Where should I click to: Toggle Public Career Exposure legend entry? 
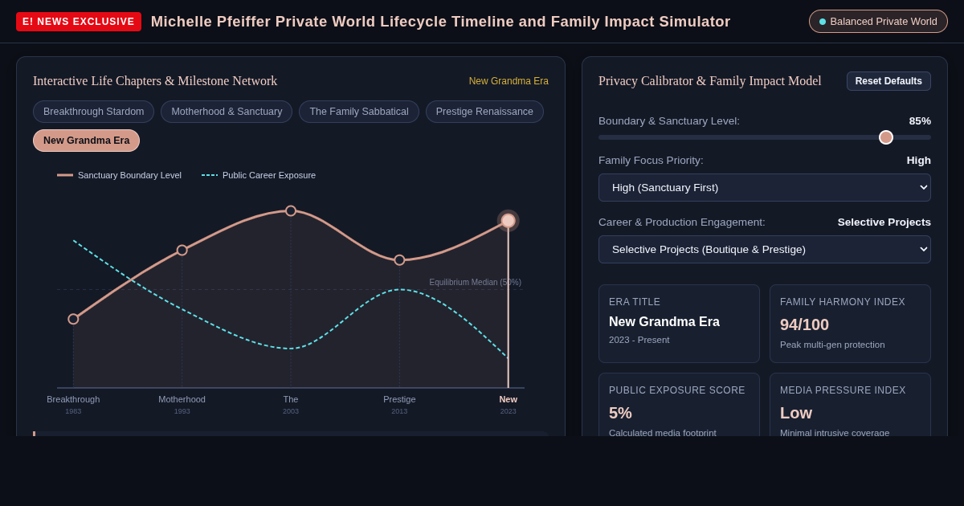click(x=259, y=175)
